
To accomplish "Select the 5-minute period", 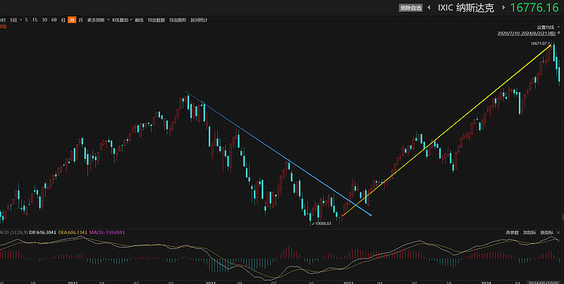I will (x=27, y=20).
